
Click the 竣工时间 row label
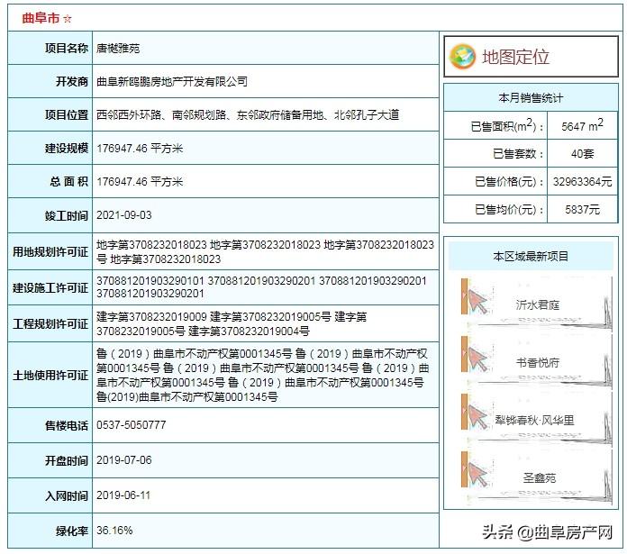click(67, 215)
